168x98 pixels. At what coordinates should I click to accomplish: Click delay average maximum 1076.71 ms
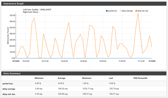[88, 89]
